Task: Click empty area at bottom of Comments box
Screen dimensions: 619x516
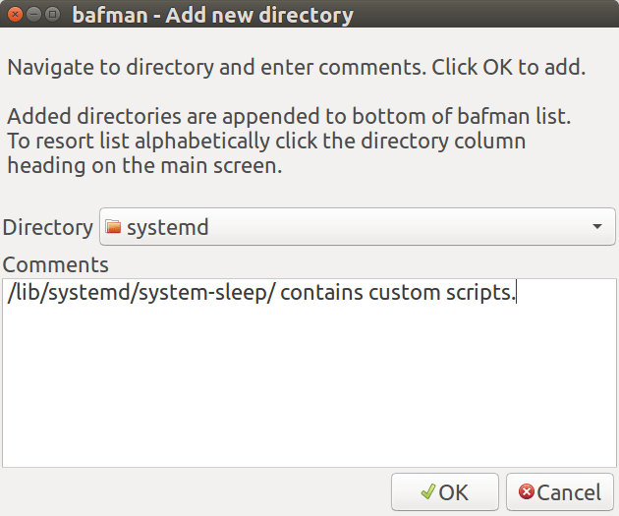Action: (309, 442)
